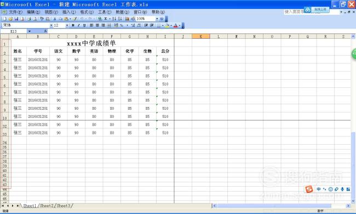Expand the zoom percentage dropdown
Image resolution: width=356 pixels, height=214 pixels.
[157, 19]
